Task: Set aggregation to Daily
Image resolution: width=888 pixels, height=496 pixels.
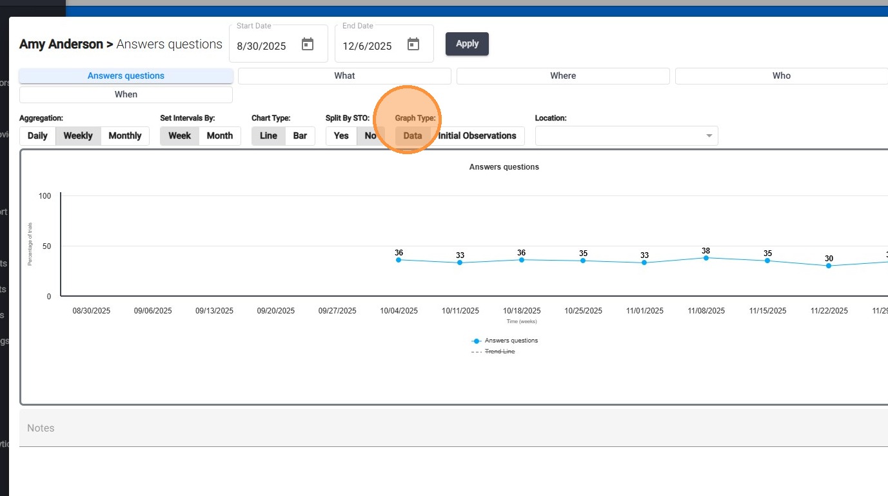Action: click(x=37, y=135)
